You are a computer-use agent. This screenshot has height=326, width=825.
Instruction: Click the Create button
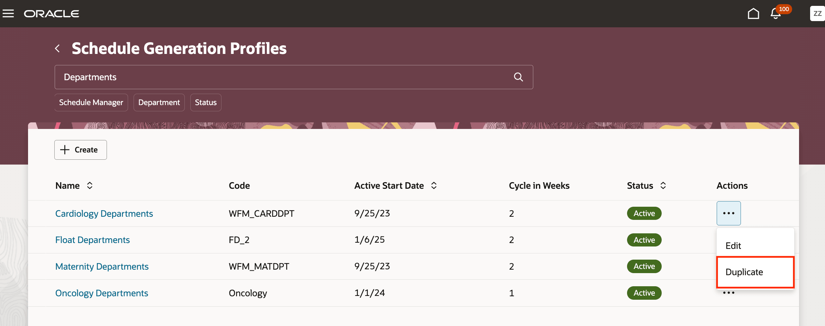tap(80, 150)
